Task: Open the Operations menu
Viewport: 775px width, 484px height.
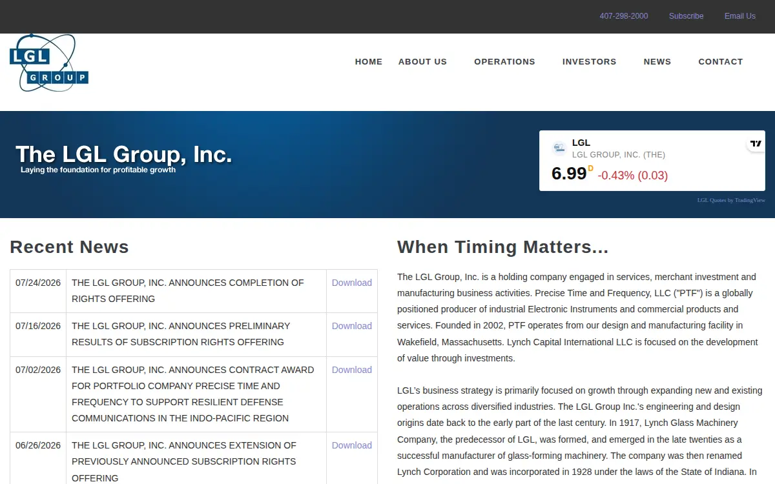Action: (x=504, y=62)
